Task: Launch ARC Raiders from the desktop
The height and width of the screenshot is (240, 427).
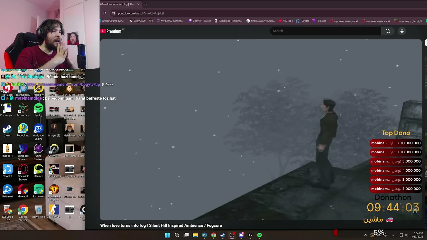Action: click(x=54, y=171)
